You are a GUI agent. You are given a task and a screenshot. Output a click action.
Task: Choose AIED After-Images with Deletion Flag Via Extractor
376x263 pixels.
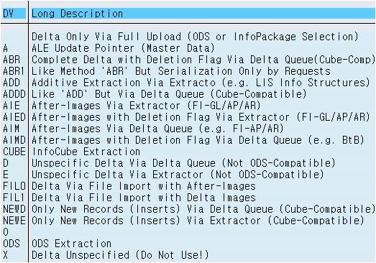[188, 117]
